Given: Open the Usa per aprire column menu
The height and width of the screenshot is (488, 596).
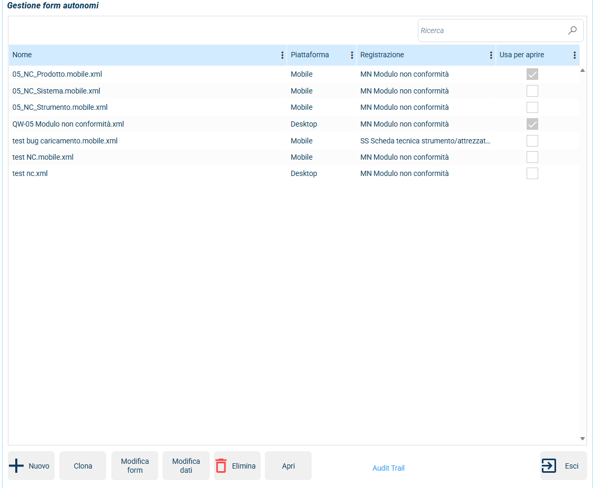Looking at the screenshot, I should point(574,55).
